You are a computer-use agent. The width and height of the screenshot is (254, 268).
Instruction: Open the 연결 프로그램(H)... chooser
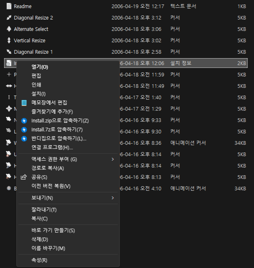(52, 147)
